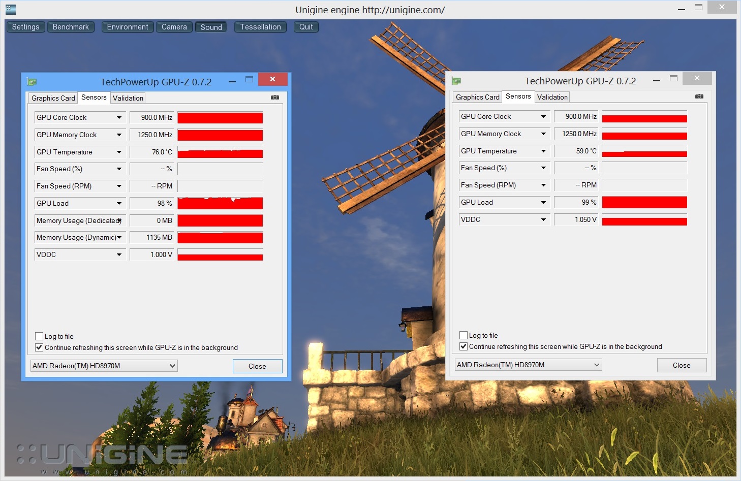Click the 1.000 V VDDC value in left window

151,254
